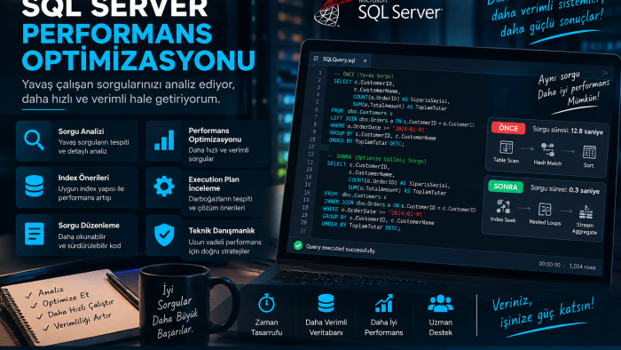
Task: Click the Sorgu Düzenleme card title
Action: (x=89, y=225)
